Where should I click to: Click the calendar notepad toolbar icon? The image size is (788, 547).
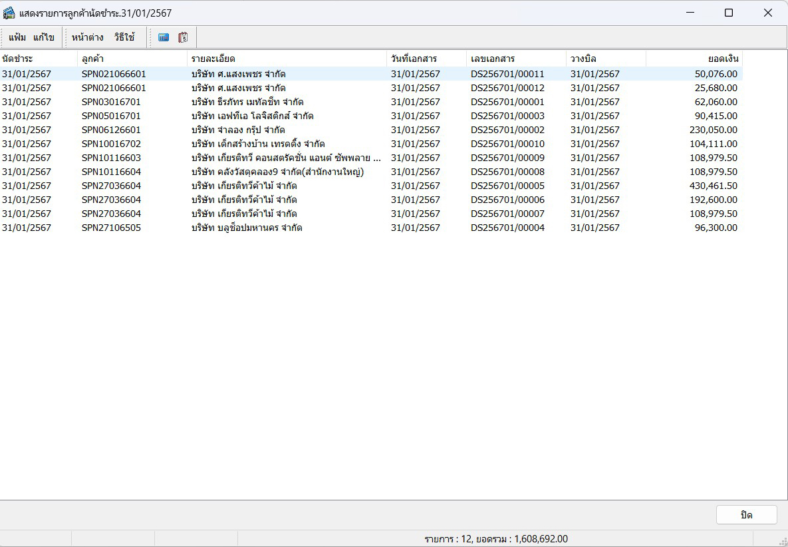tap(183, 37)
